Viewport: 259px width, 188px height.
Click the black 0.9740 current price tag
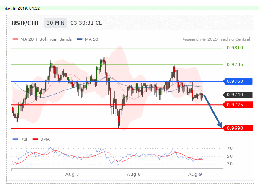coord(238,95)
